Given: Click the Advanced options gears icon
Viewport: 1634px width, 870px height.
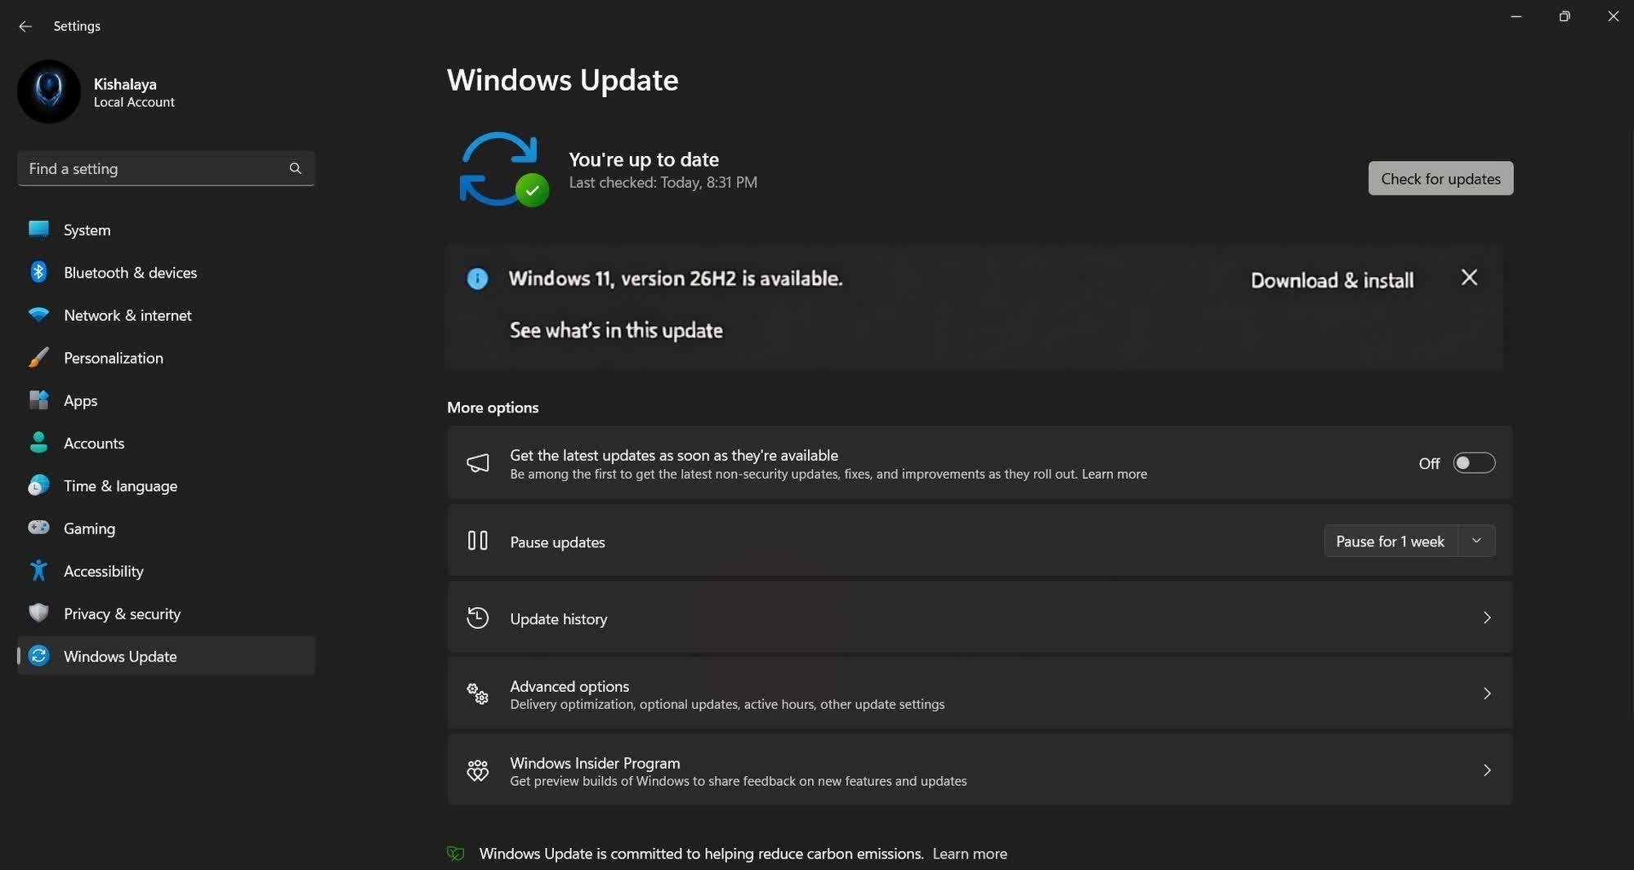Looking at the screenshot, I should click(478, 694).
